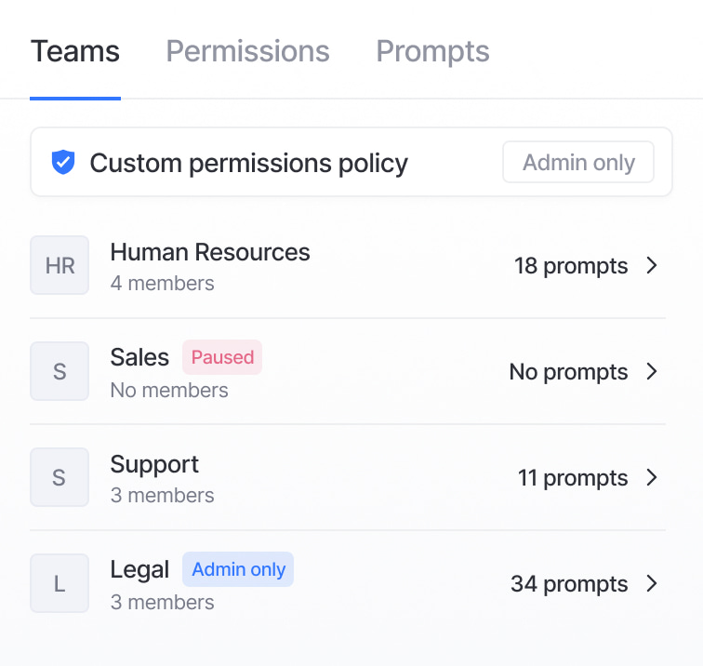This screenshot has height=666, width=703.
Task: Expand the Human Resources row chevron
Action: (652, 266)
